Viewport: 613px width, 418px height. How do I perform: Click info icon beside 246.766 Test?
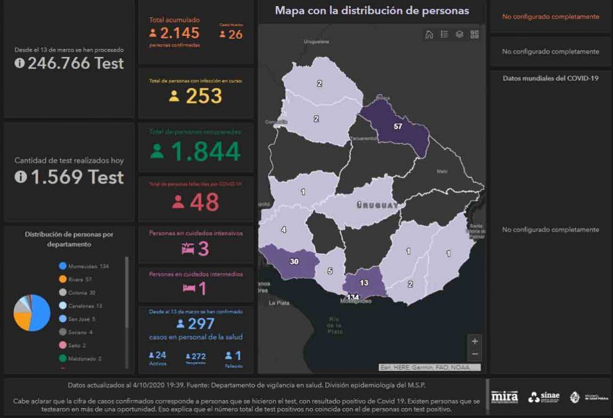click(x=20, y=63)
